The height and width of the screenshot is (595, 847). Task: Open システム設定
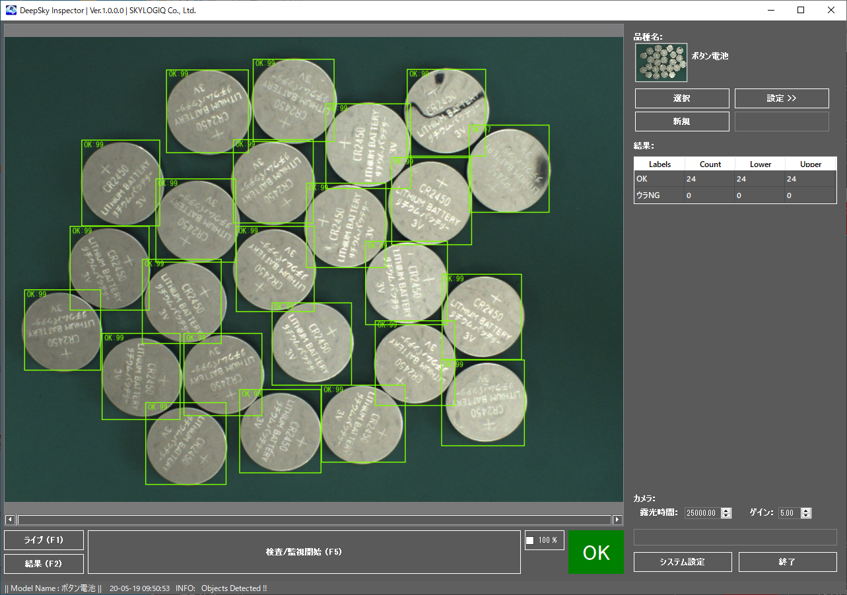coord(683,562)
